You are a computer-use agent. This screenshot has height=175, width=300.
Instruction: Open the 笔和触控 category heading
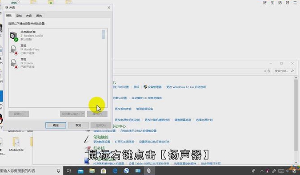(101, 137)
